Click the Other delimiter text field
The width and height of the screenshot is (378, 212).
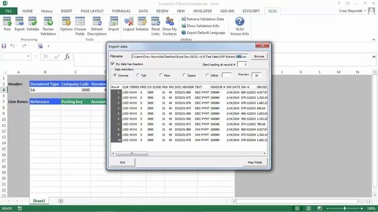[x=227, y=75]
